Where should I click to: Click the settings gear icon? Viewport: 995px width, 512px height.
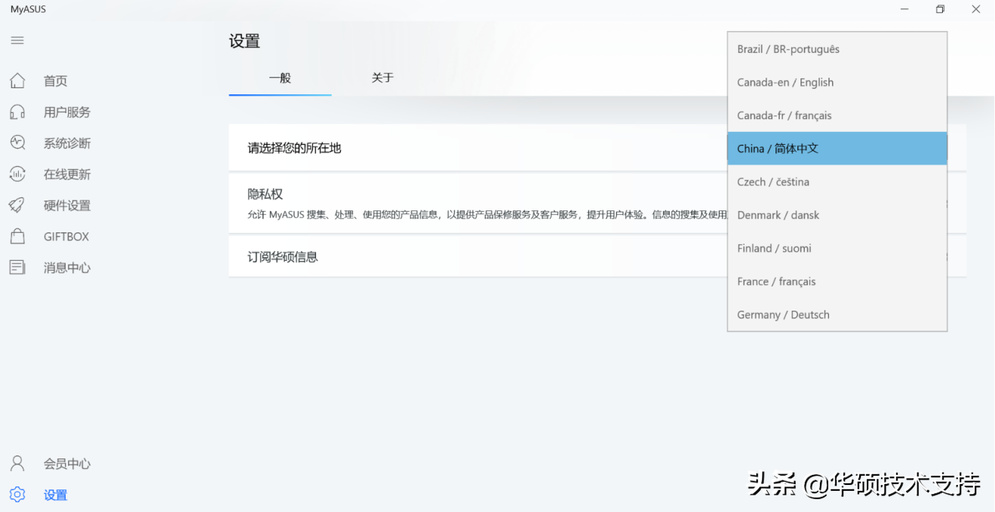coord(17,495)
